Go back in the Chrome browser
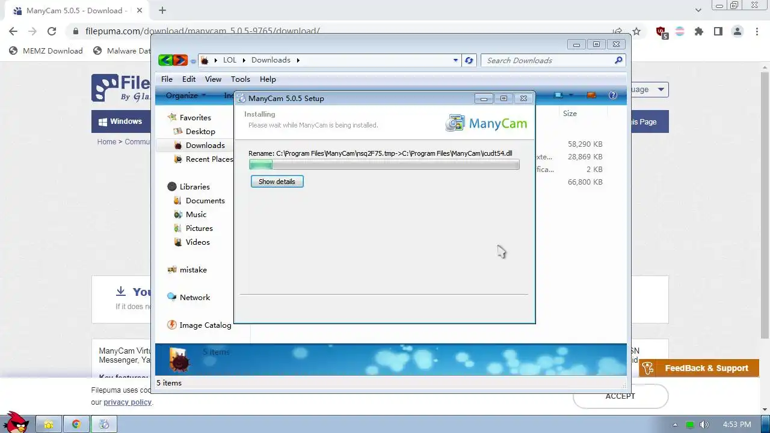The height and width of the screenshot is (433, 770). 13,31
